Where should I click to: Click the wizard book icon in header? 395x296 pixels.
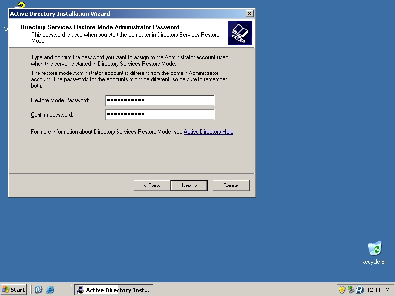[240, 33]
